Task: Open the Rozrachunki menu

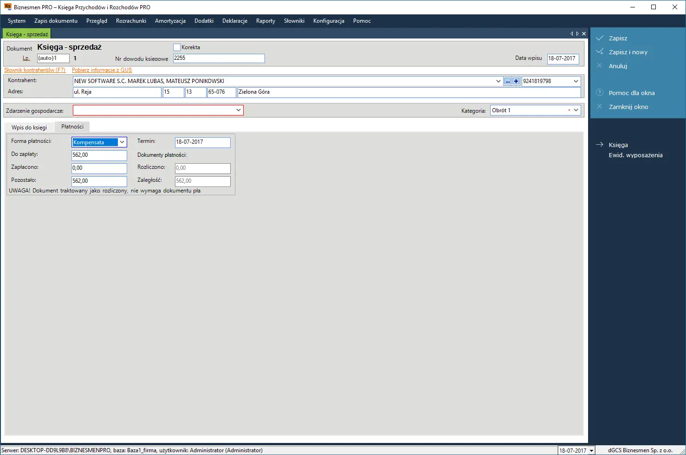Action: [x=131, y=21]
